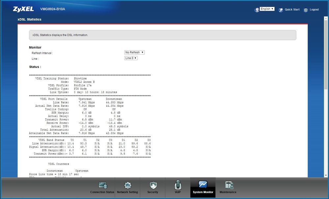Click the scrollbar up arrow
This screenshot has width=329, height=199.
pos(326,18)
